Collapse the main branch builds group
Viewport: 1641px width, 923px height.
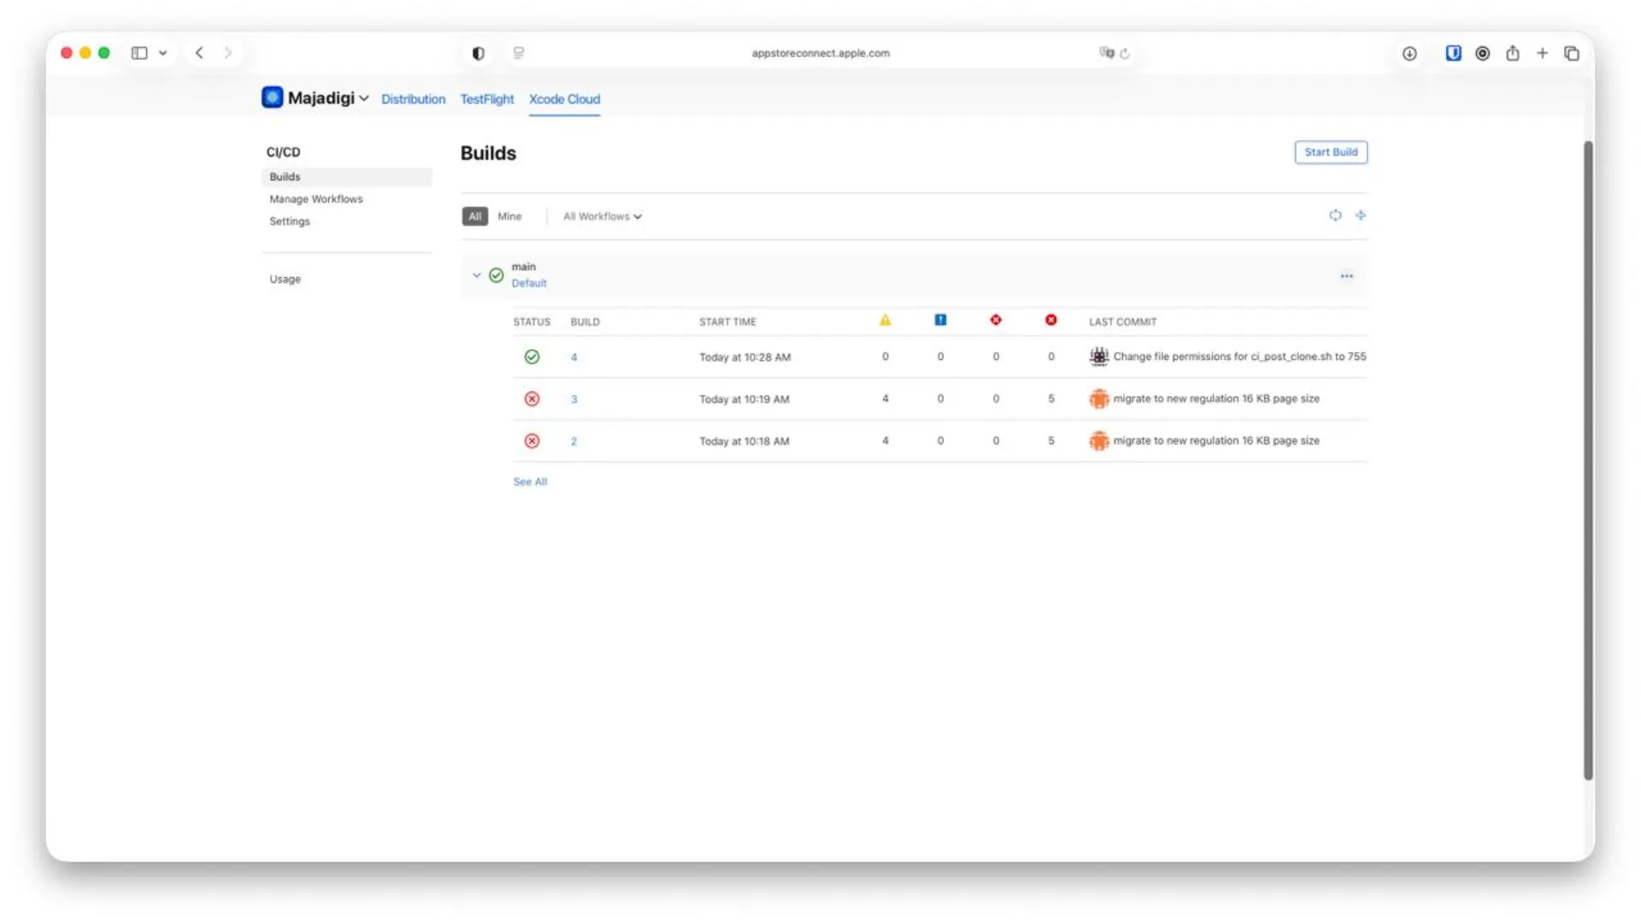point(476,275)
